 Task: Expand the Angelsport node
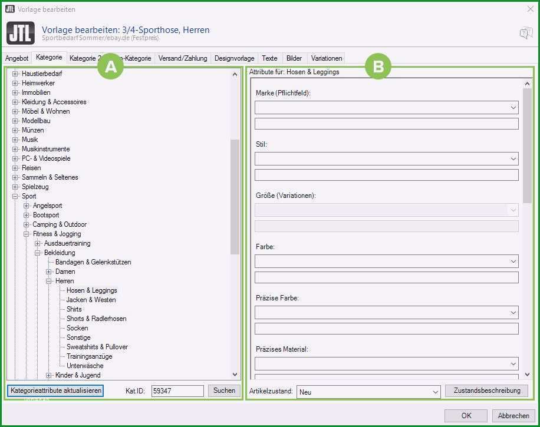[26, 206]
